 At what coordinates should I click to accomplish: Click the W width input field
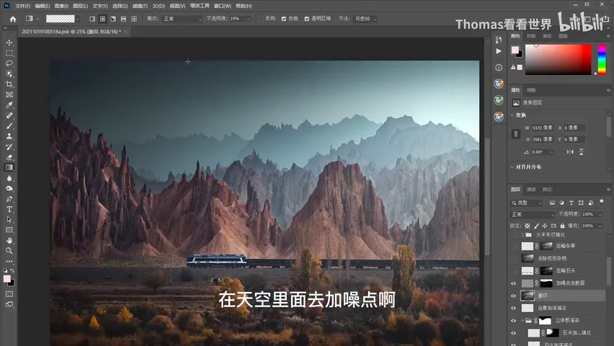(543, 128)
